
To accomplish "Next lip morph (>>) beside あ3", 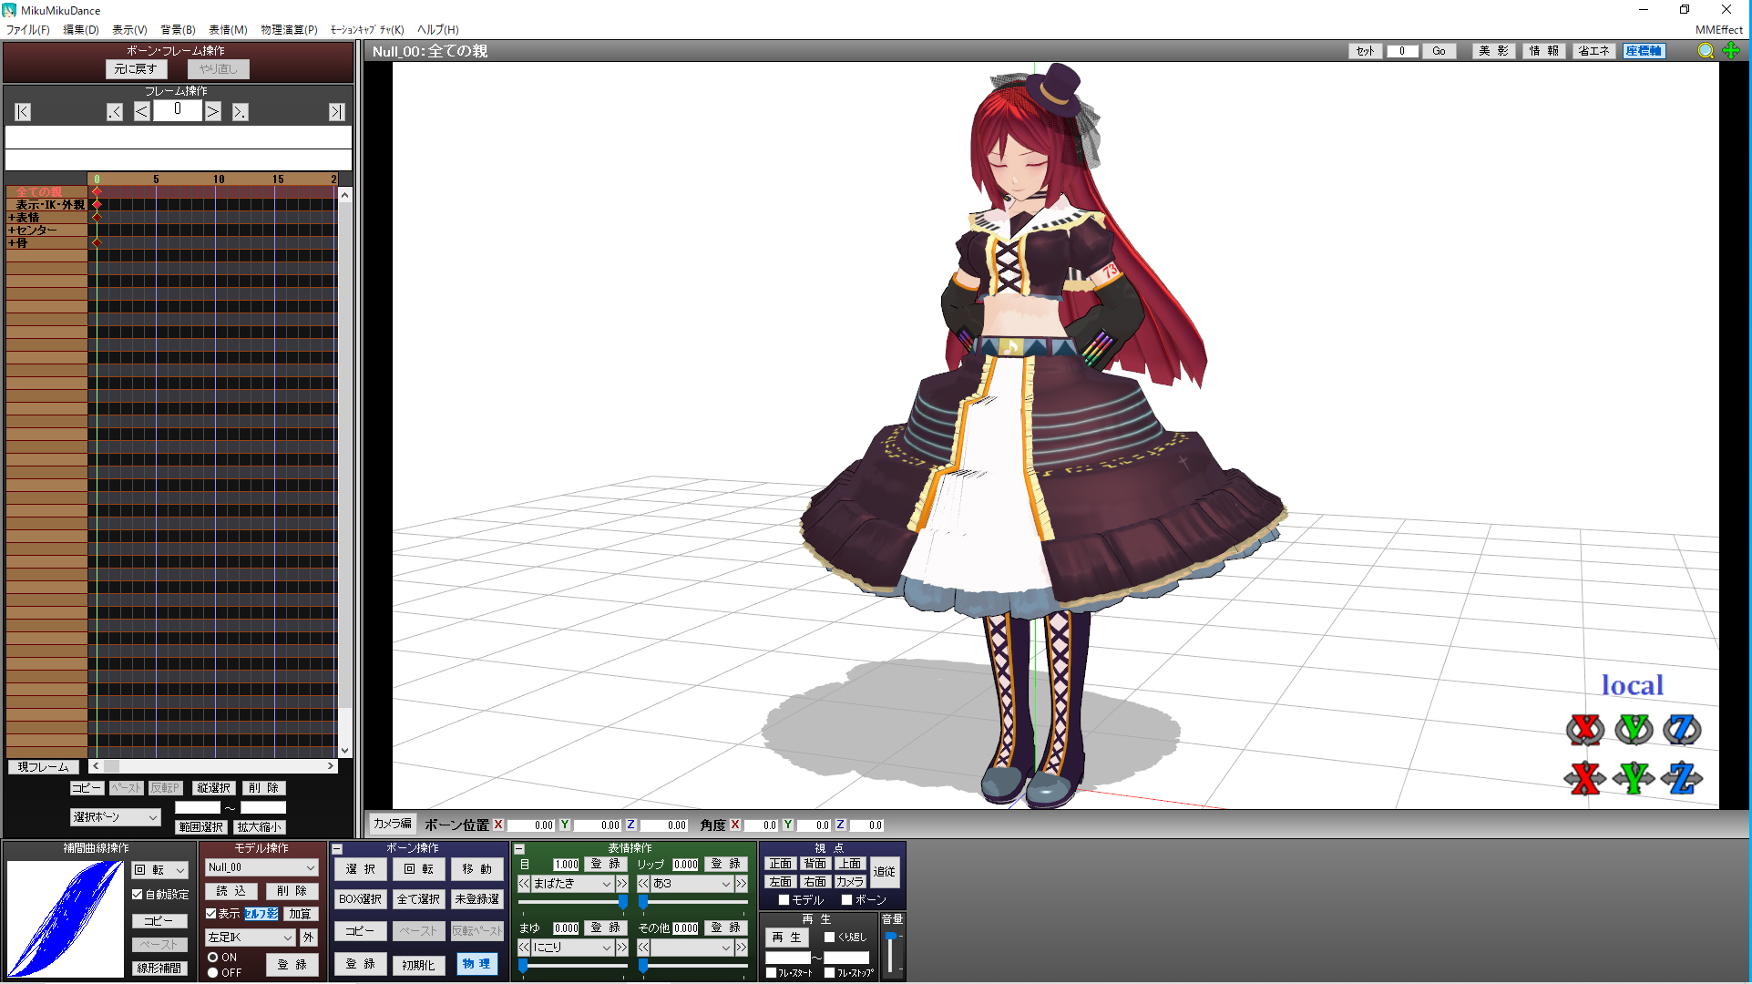I will click(x=742, y=884).
